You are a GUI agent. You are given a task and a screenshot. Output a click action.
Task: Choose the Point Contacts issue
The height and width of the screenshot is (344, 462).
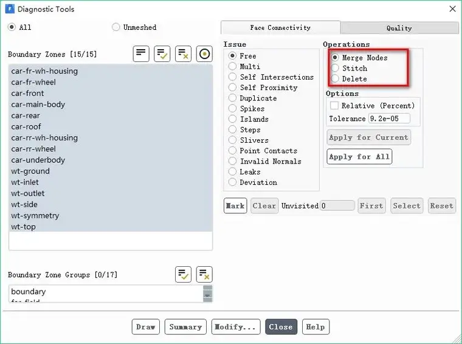click(232, 151)
